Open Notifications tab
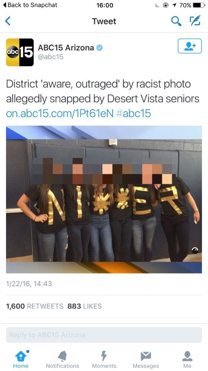 pos(62,359)
